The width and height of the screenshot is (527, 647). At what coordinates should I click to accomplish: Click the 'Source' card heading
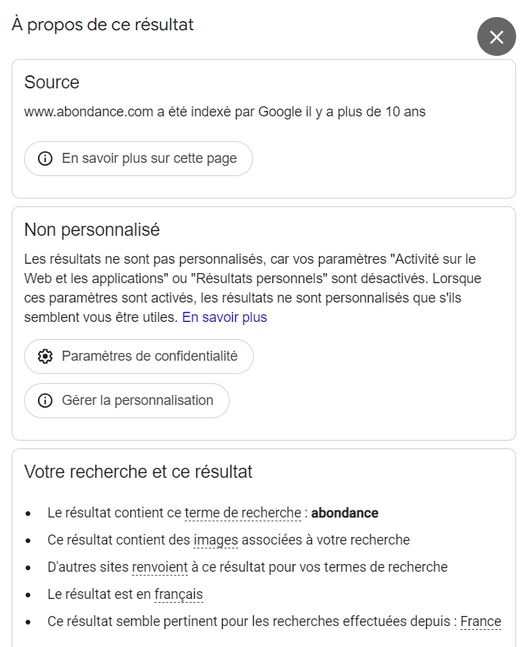click(x=52, y=82)
